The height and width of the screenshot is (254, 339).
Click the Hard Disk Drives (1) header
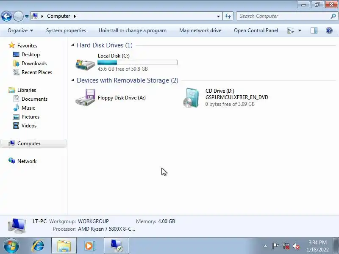tap(105, 45)
